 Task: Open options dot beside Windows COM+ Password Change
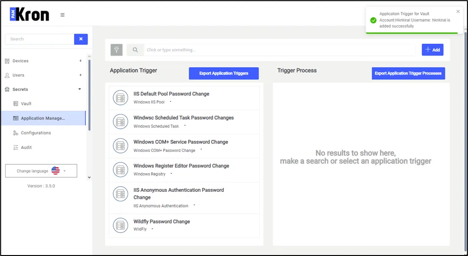pos(201,149)
